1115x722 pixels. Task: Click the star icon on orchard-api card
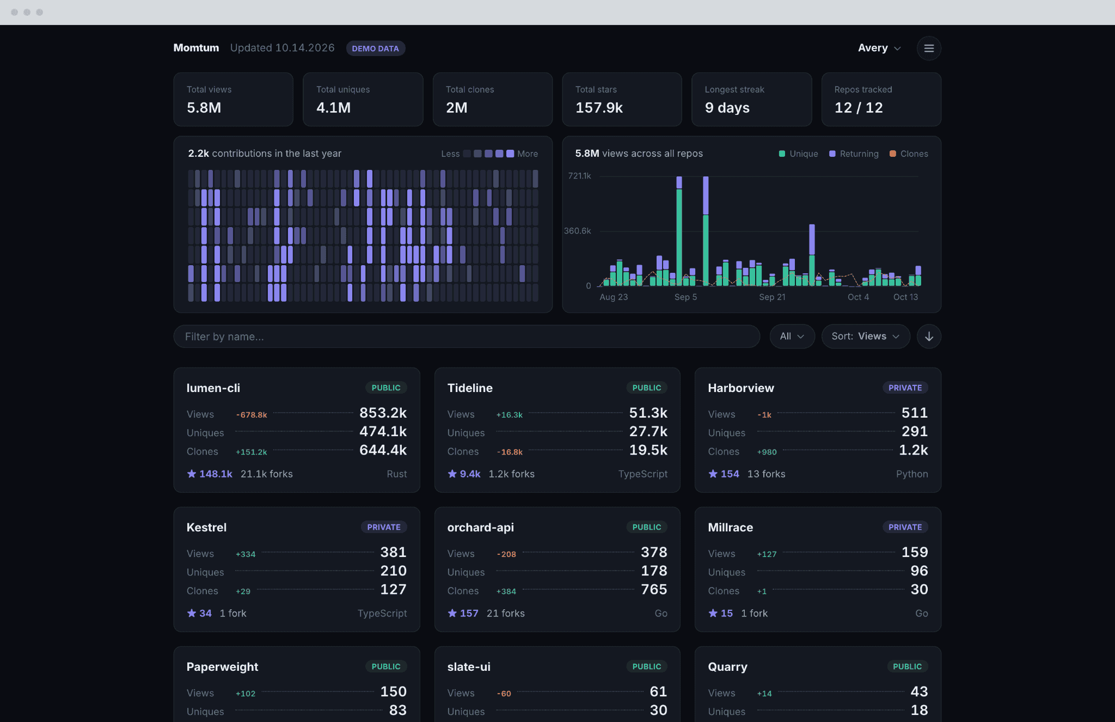click(x=452, y=613)
